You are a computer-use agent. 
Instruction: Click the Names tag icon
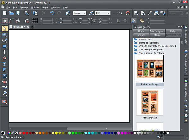[142, 21]
